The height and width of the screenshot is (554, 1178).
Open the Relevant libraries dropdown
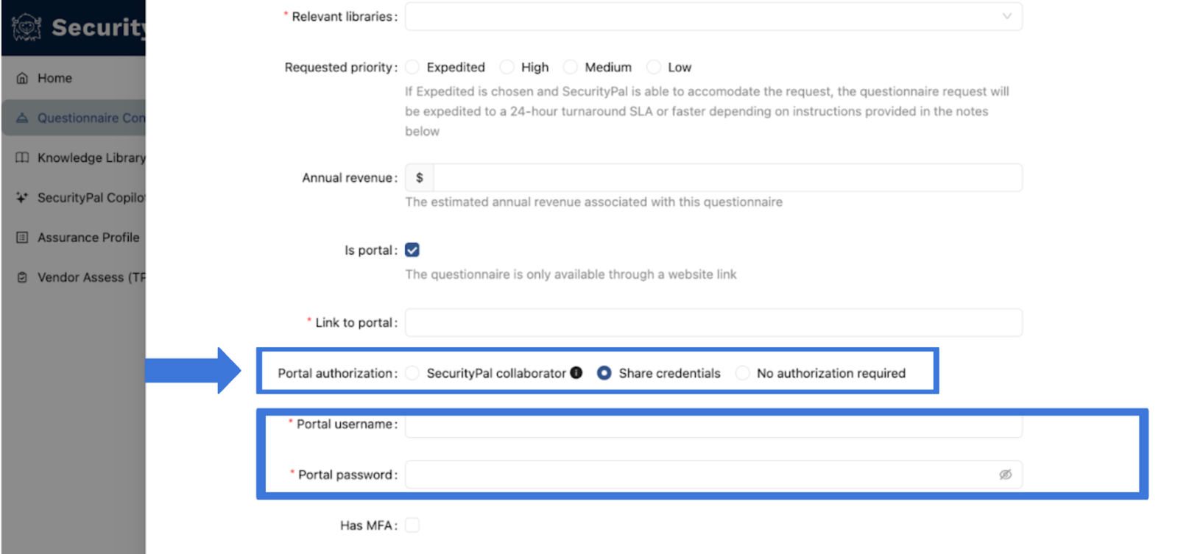click(713, 16)
